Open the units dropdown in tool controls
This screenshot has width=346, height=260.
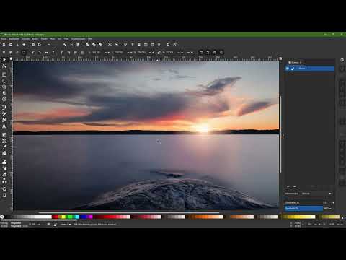point(190,52)
